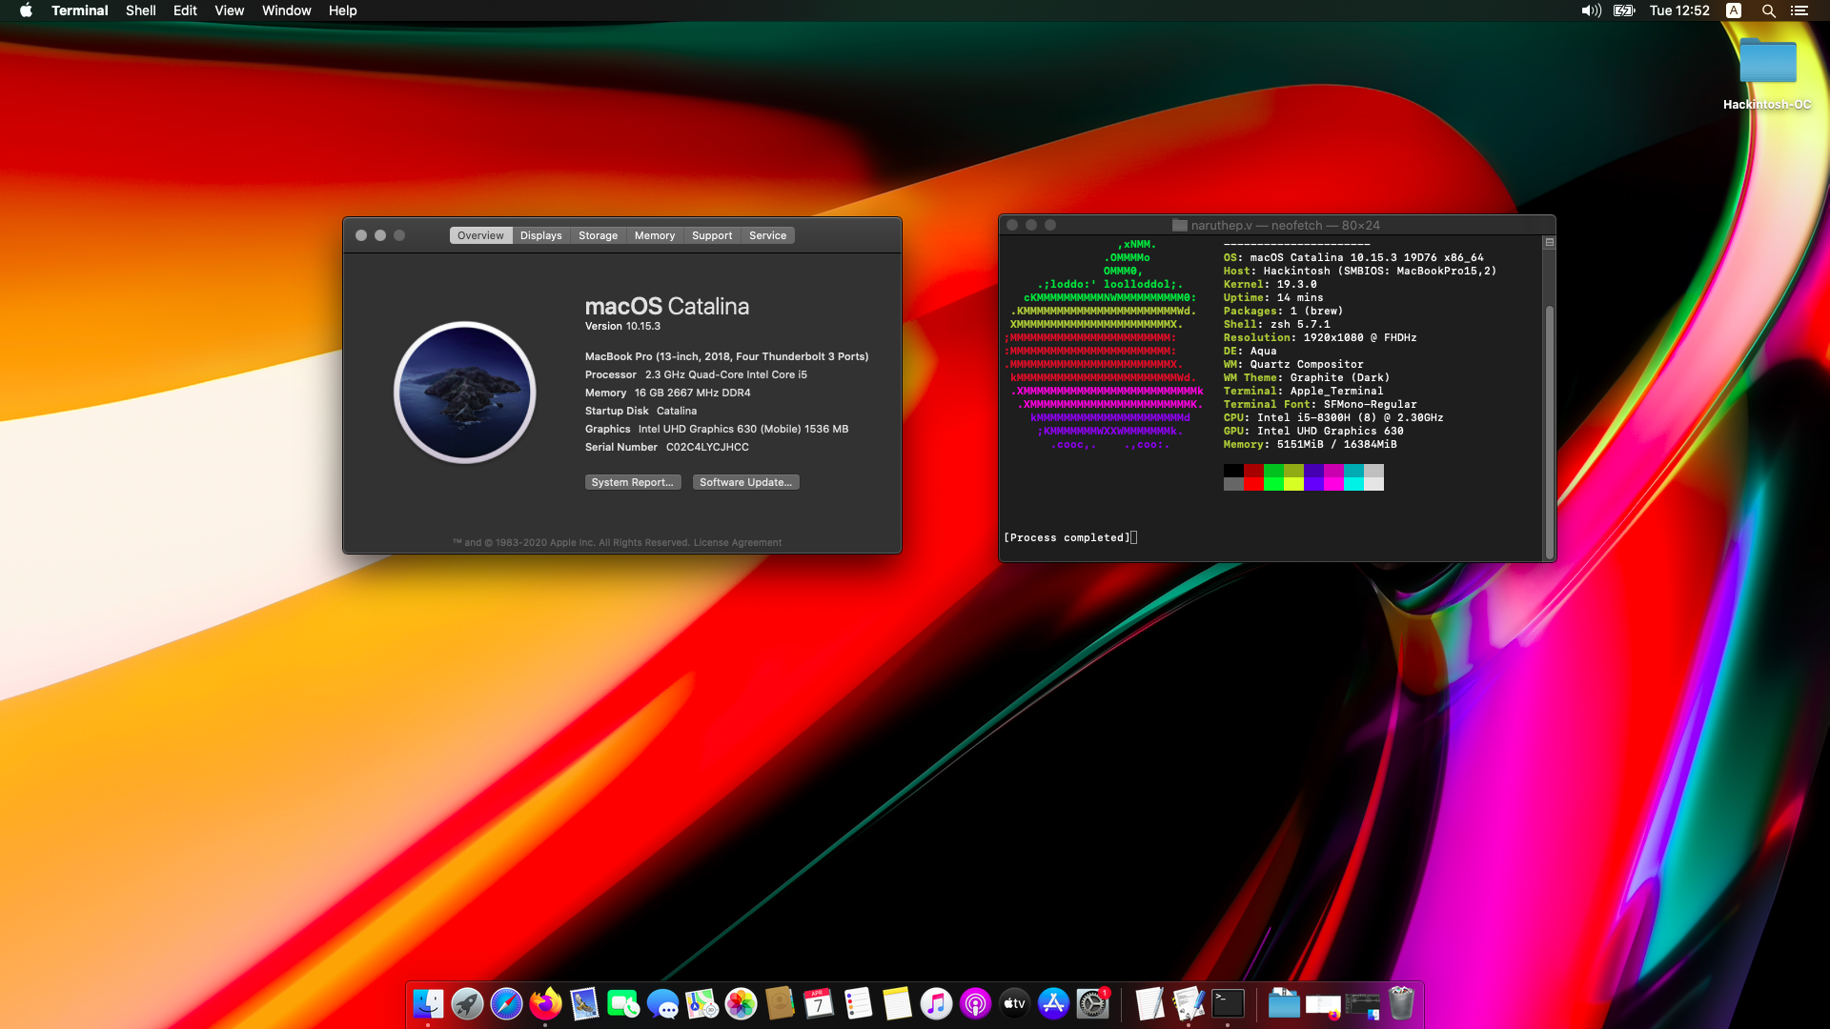This screenshot has width=1830, height=1029.
Task: Click the macOS Catalina island logo
Action: (465, 392)
